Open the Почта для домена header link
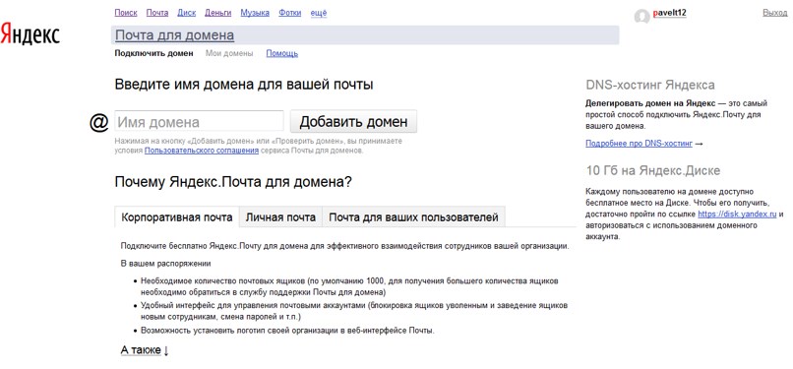 pos(174,35)
